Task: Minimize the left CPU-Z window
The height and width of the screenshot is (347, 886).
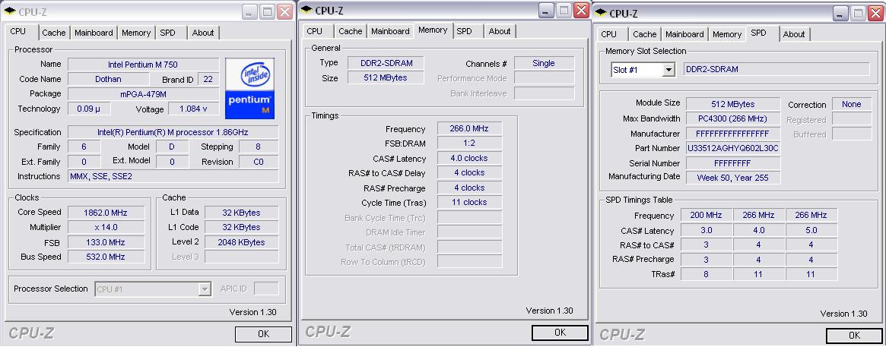Action: [x=251, y=11]
